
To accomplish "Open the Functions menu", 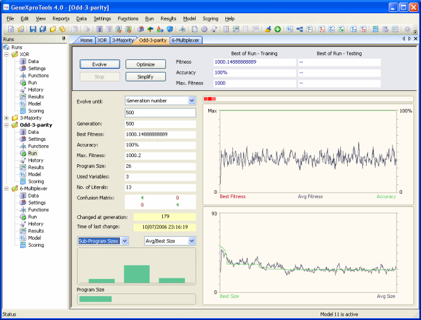I will click(x=127, y=18).
